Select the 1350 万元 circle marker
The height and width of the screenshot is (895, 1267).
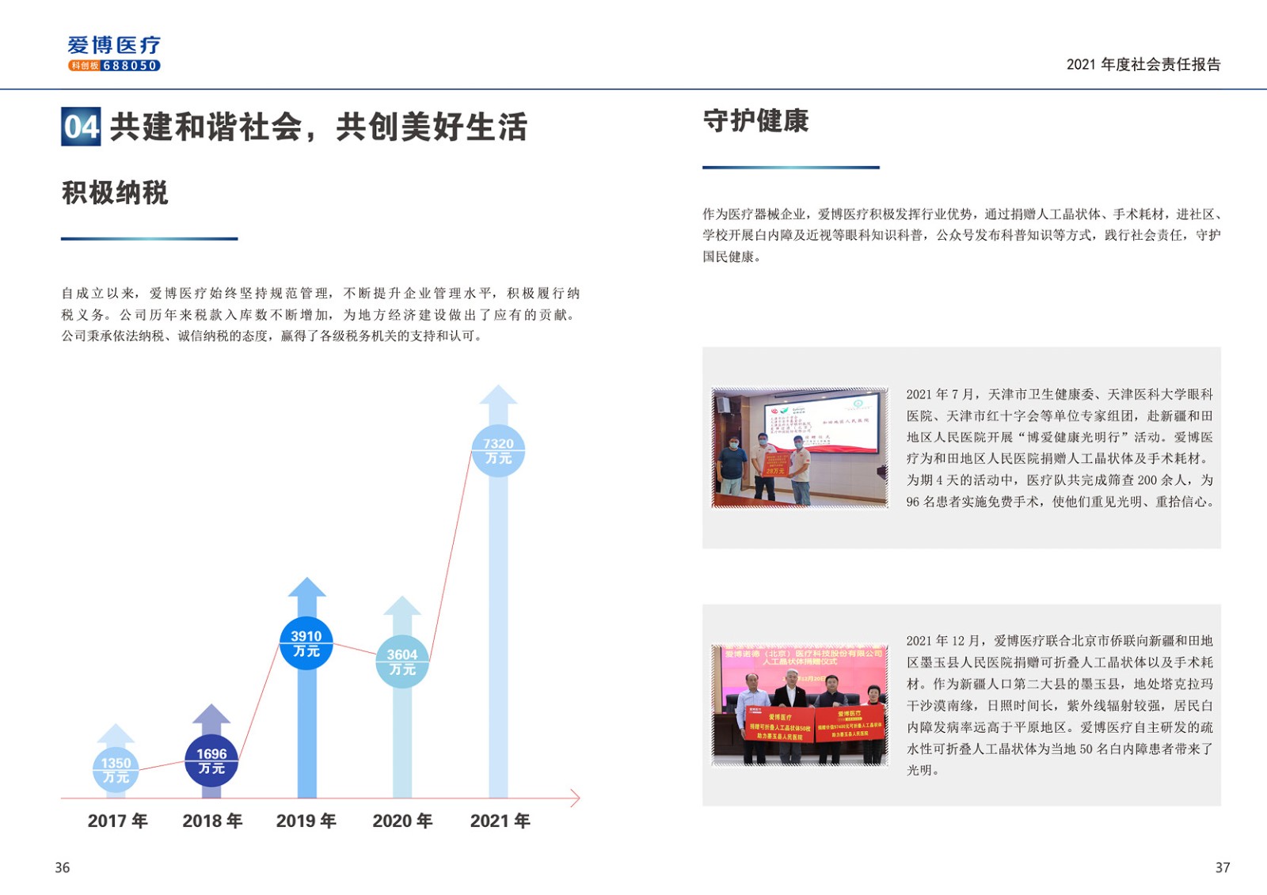tap(116, 770)
